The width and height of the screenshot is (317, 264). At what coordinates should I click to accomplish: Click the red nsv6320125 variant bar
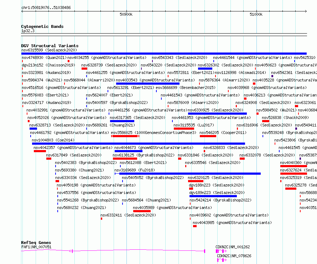tap(196, 181)
